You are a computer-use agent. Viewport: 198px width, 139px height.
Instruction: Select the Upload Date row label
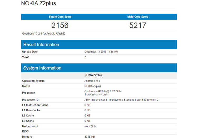click(30, 52)
